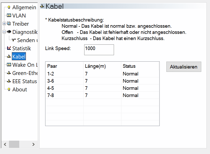
Task: Click the Diagnostik chip icon
Action: tap(9, 32)
